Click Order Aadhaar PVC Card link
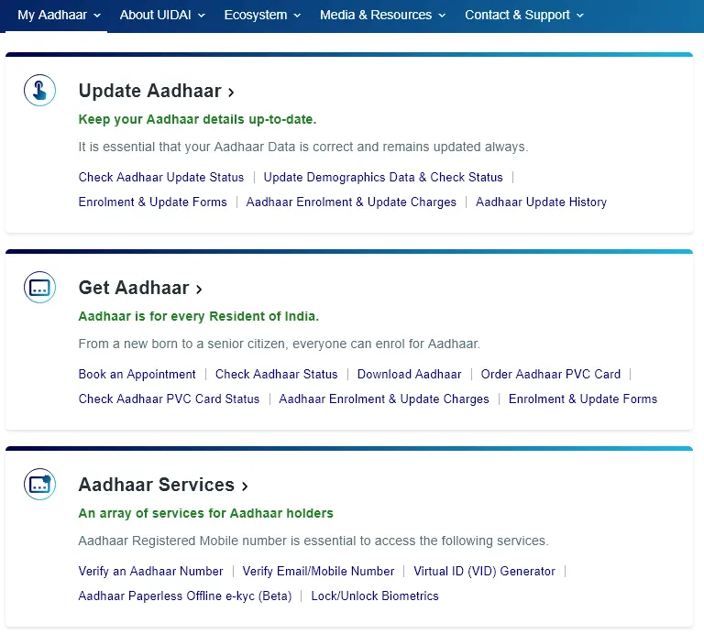The height and width of the screenshot is (634, 704). [550, 374]
